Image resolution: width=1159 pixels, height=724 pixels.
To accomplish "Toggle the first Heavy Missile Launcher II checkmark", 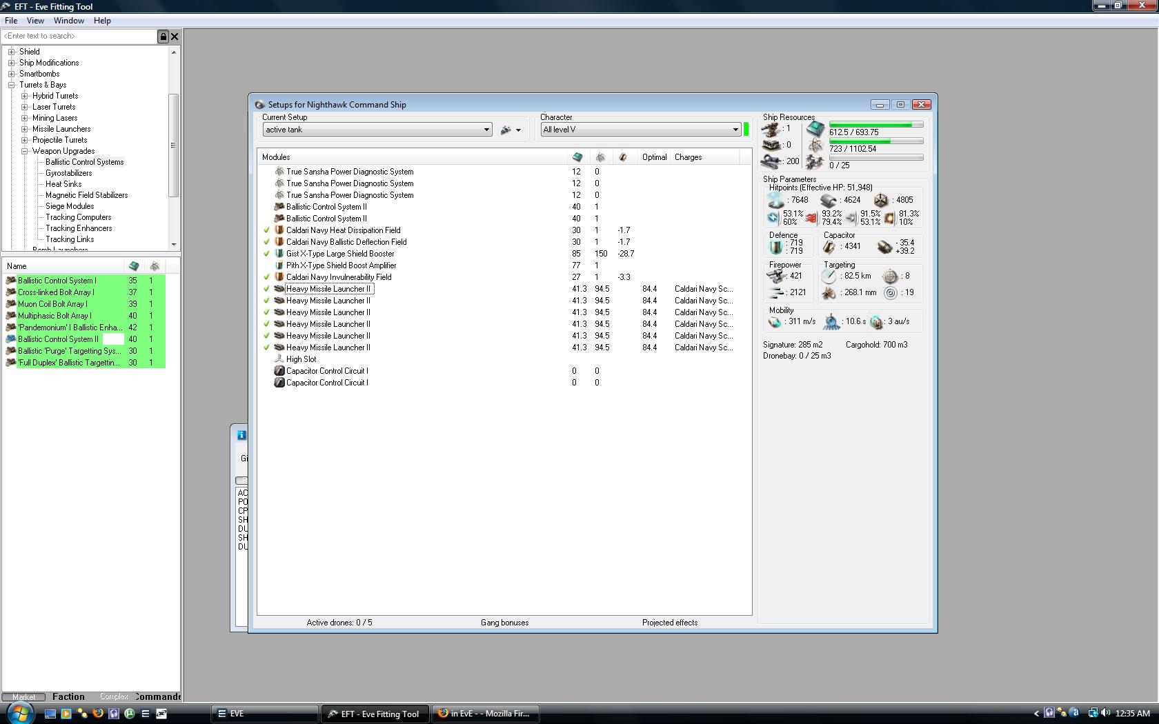I will pos(266,289).
